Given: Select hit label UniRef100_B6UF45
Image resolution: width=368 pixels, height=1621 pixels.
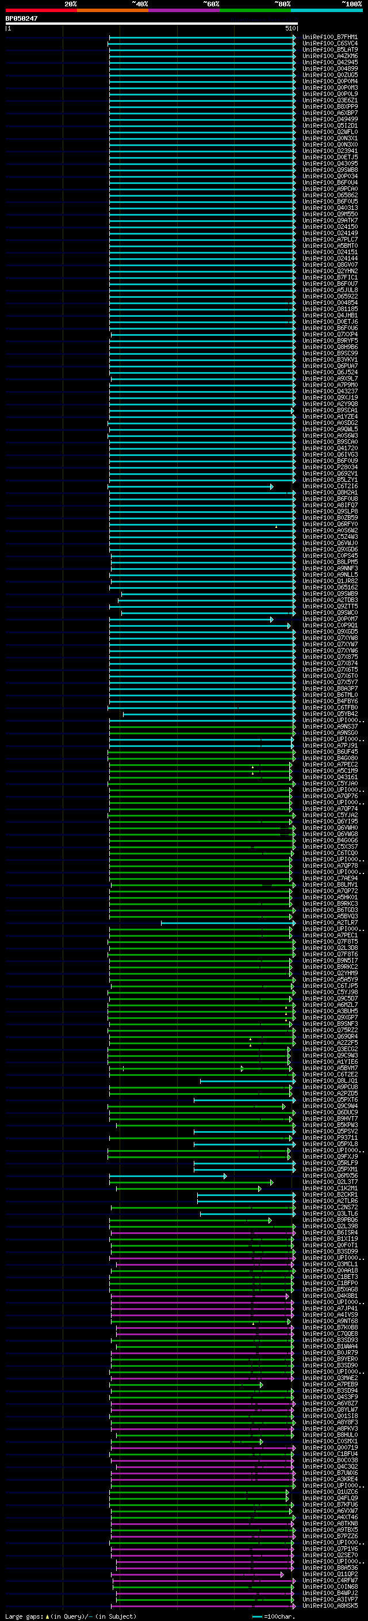Looking at the screenshot, I should pyautogui.click(x=329, y=752).
